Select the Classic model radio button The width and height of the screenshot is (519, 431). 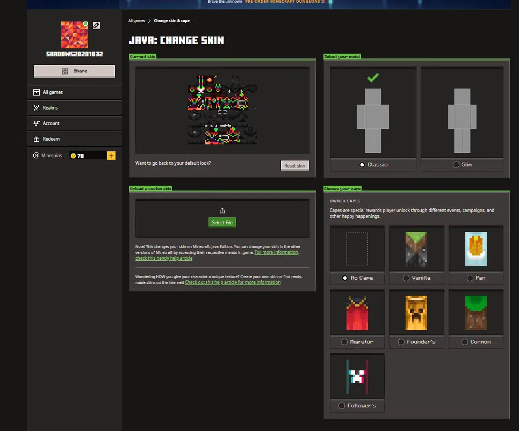[362, 165]
